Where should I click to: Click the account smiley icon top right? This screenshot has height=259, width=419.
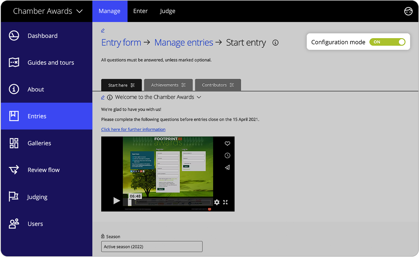408,11
